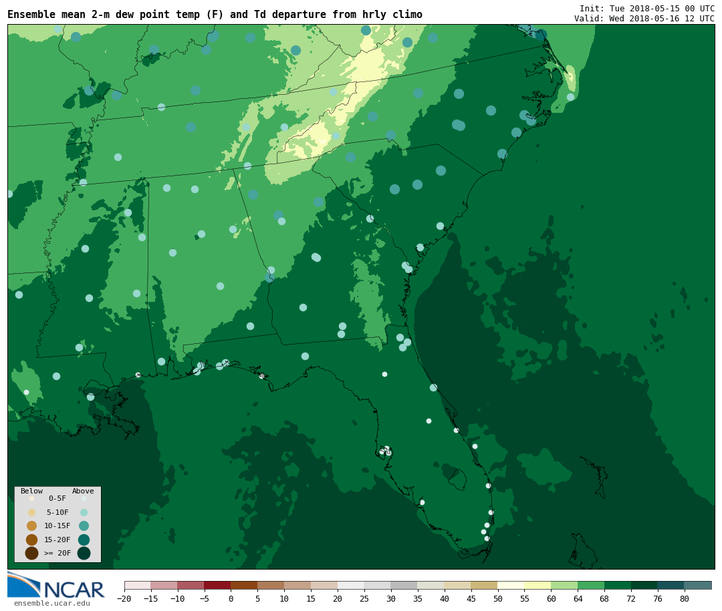Click the brown Below 15-20F legend circle
722x611 pixels.
tap(32, 540)
